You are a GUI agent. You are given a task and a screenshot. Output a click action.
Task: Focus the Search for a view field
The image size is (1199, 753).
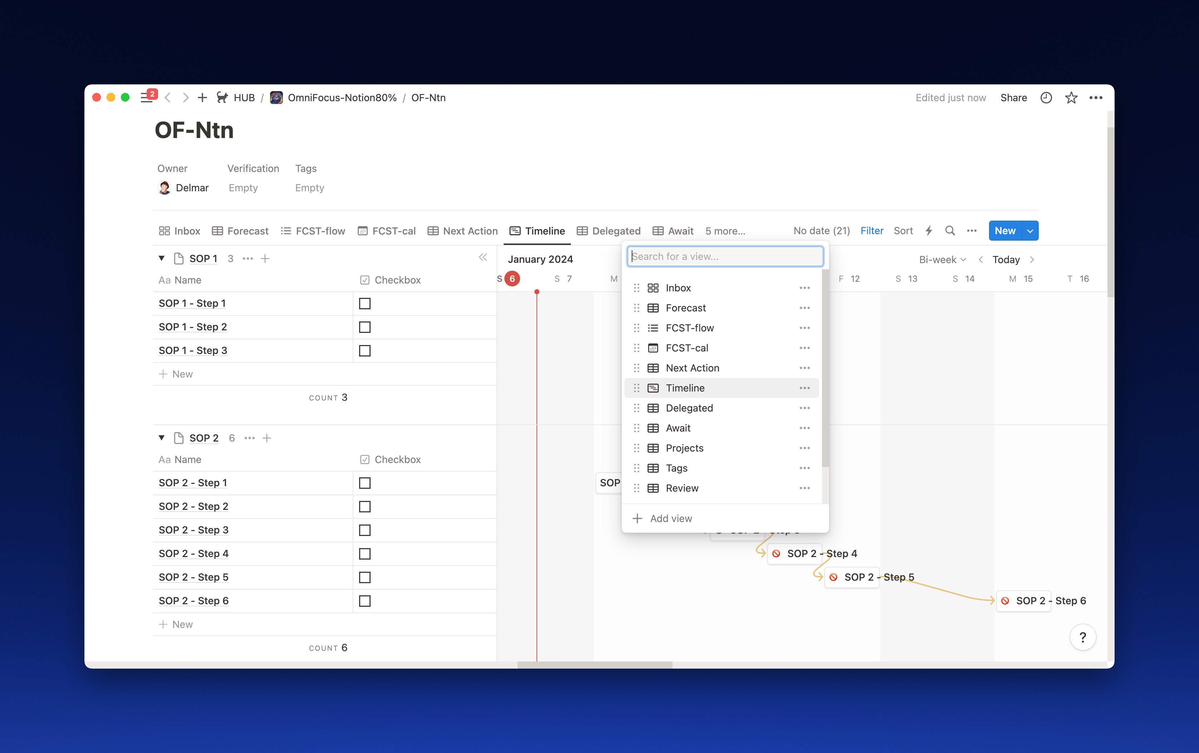(x=724, y=257)
